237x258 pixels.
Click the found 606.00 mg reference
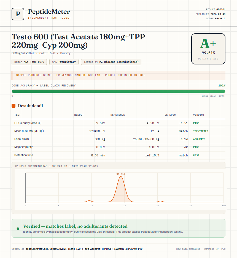[x=146, y=139]
